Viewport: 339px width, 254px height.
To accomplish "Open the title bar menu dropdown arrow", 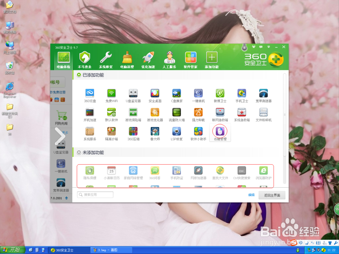I will (268, 47).
